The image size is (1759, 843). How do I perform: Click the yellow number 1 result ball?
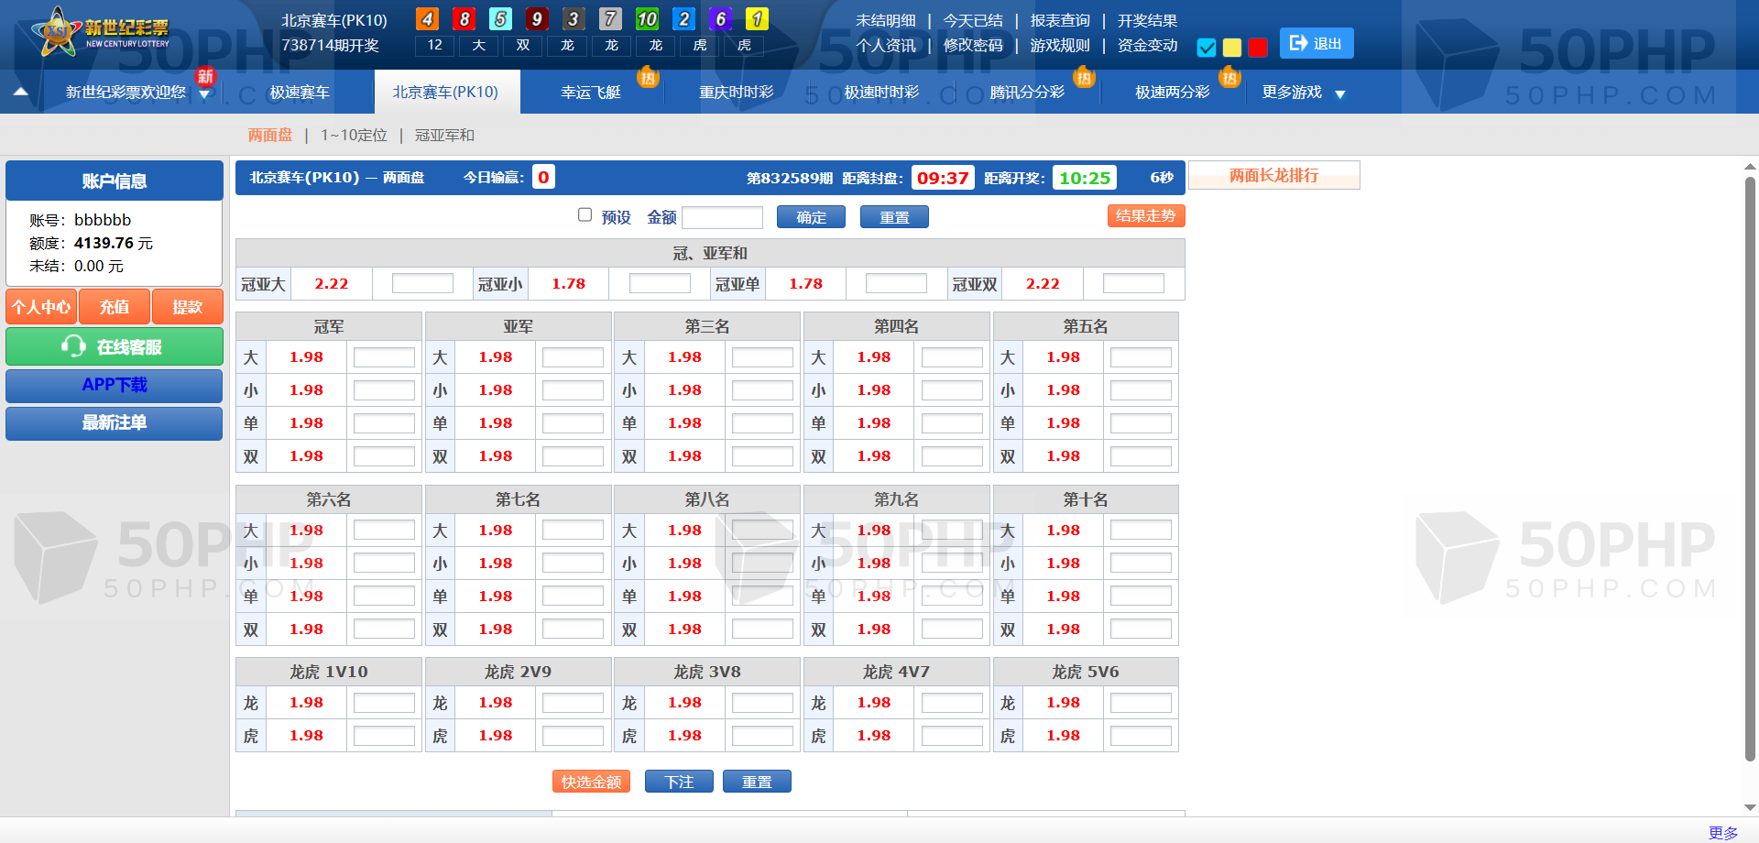757,19
